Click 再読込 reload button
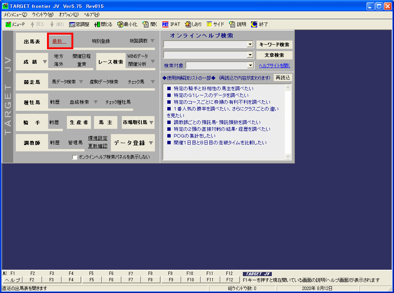The width and height of the screenshot is (394, 293). coord(283,78)
